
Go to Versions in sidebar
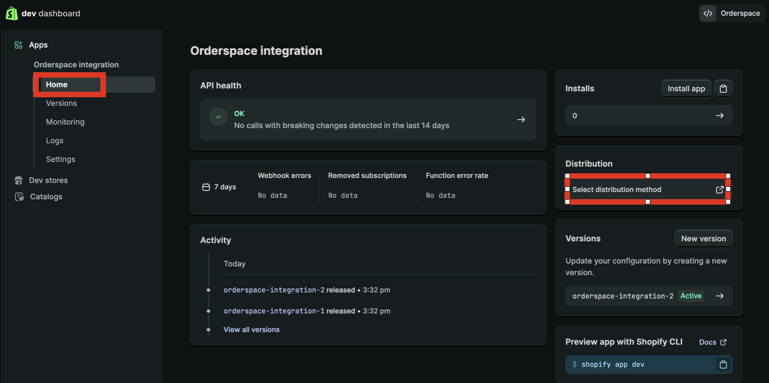coord(61,103)
